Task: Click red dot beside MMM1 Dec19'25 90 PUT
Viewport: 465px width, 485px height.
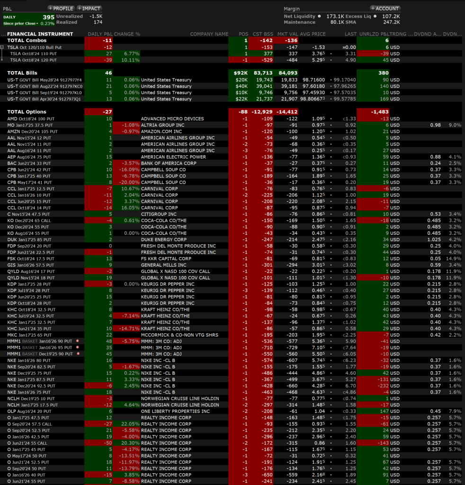Action: pyautogui.click(x=77, y=354)
